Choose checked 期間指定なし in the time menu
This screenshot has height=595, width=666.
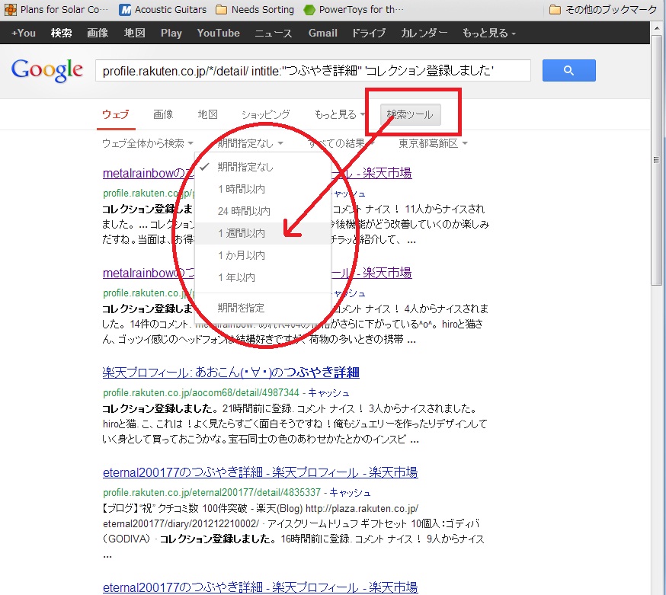[x=262, y=167]
